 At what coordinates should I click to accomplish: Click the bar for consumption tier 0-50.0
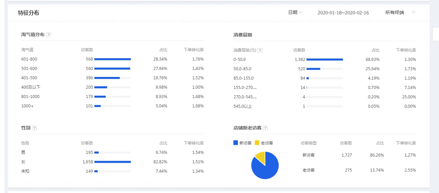(x=325, y=59)
